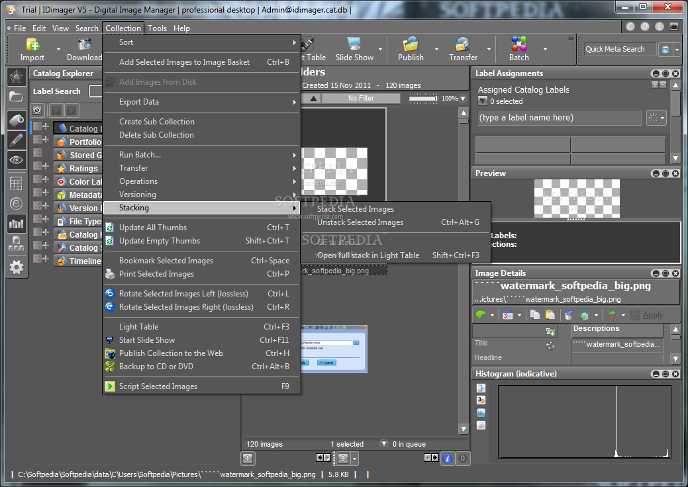The height and width of the screenshot is (487, 688).
Task: Click the Transfer toolbar icon
Action: click(463, 44)
